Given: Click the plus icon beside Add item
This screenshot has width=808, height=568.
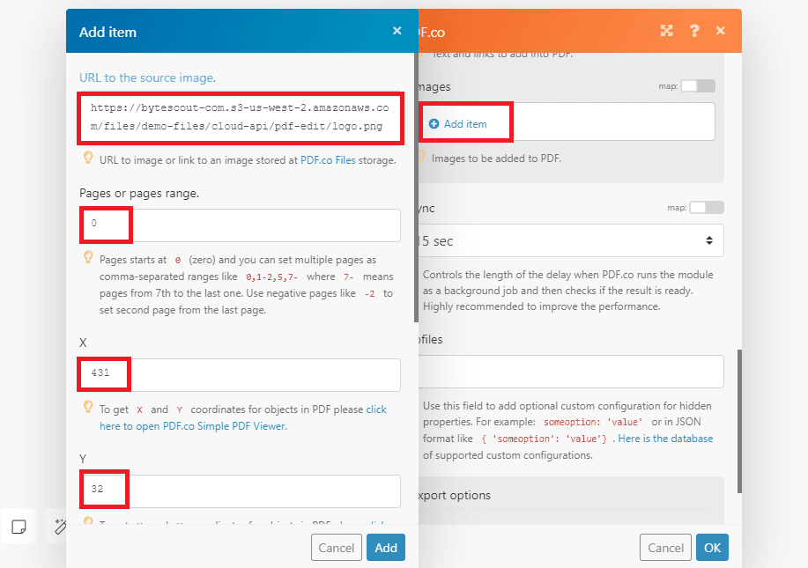Looking at the screenshot, I should 434,124.
